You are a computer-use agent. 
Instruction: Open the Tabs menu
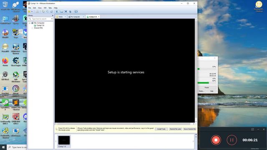[50, 8]
